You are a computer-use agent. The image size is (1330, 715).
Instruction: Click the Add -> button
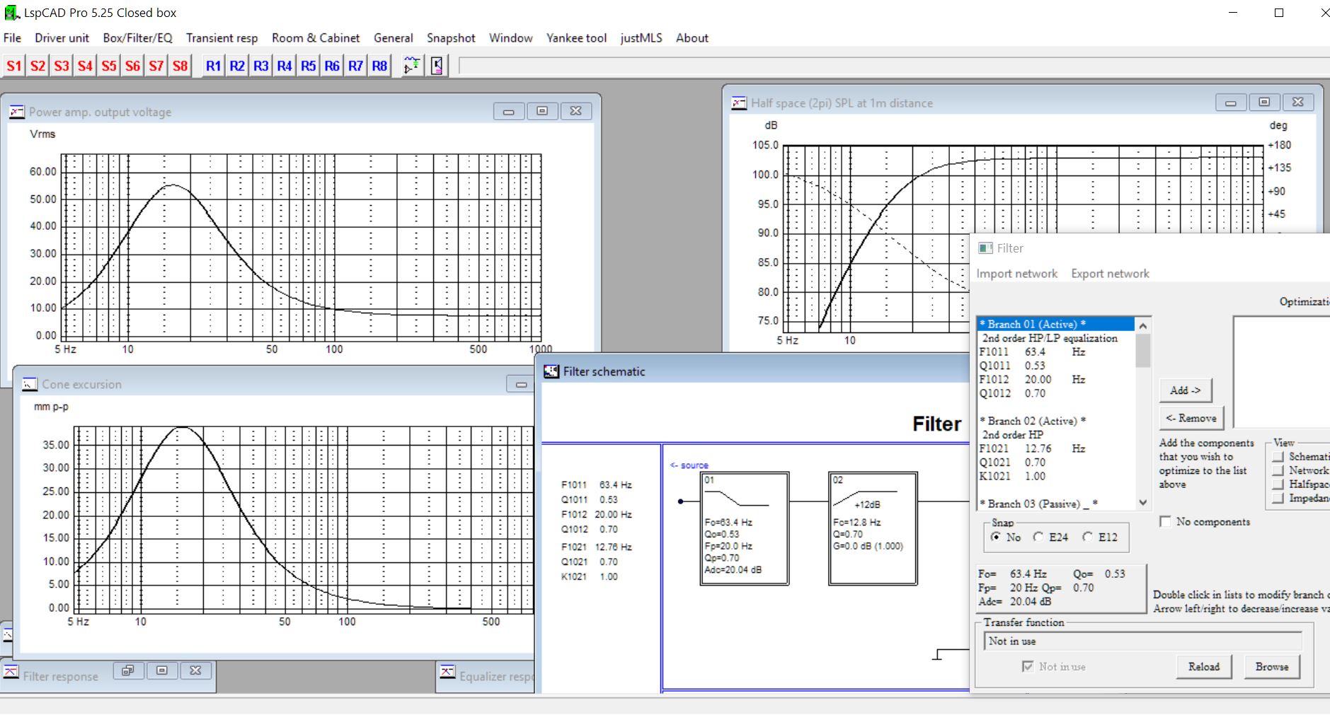(1186, 390)
